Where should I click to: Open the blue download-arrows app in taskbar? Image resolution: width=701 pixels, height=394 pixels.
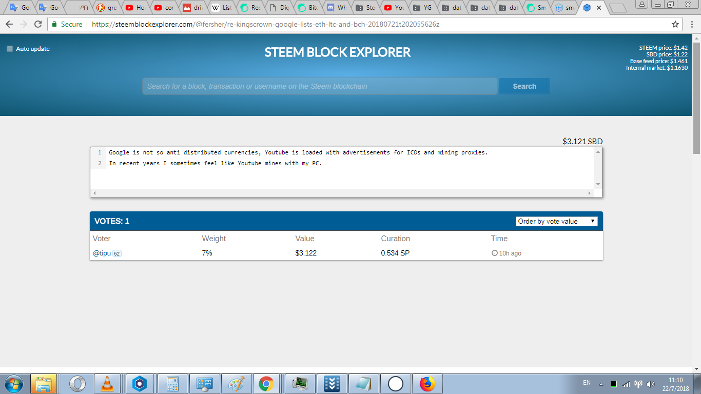point(332,384)
